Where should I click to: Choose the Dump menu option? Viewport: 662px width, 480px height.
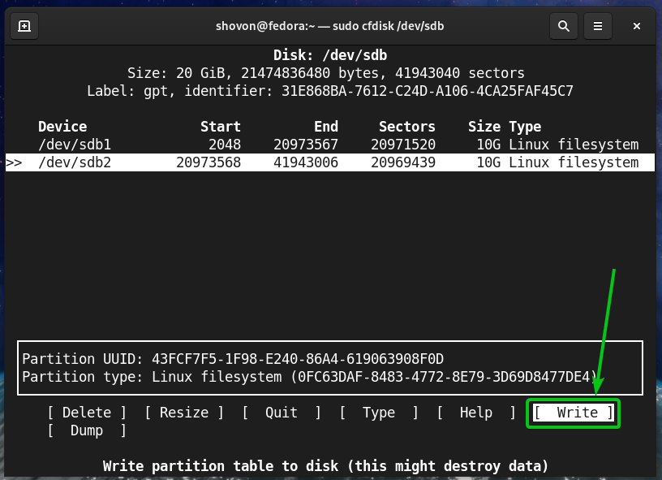pyautogui.click(x=86, y=430)
